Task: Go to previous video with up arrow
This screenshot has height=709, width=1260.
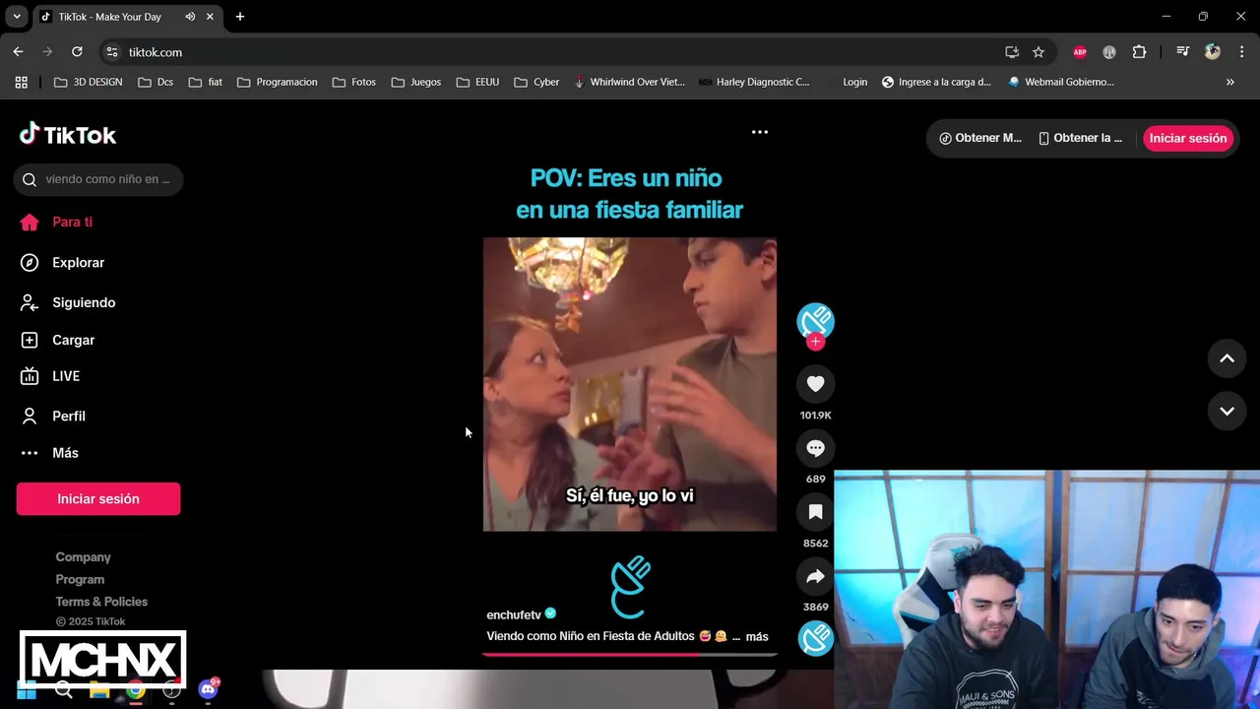Action: coord(1227,358)
